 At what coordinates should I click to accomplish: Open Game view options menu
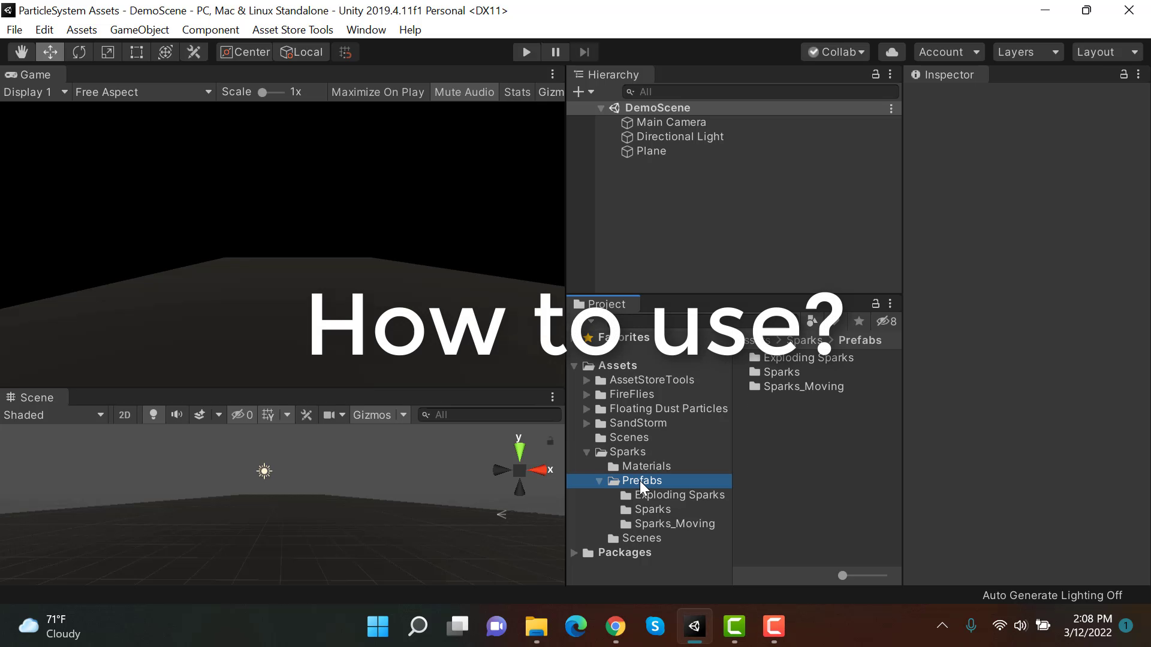tap(553, 74)
